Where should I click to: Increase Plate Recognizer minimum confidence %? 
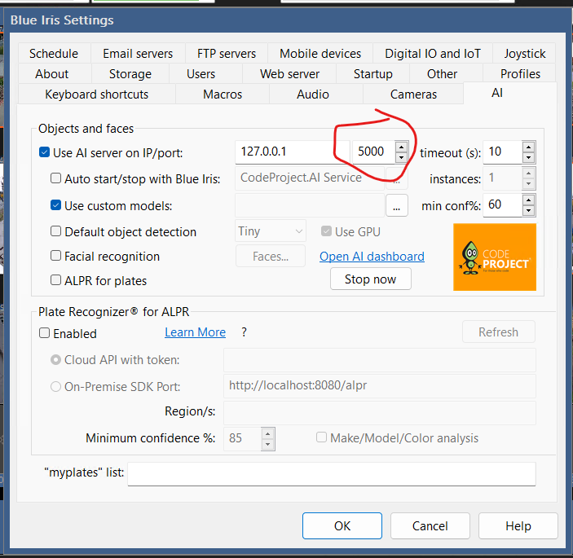(268, 434)
